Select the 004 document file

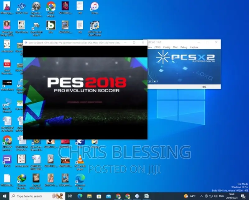pyautogui.click(x=80, y=8)
